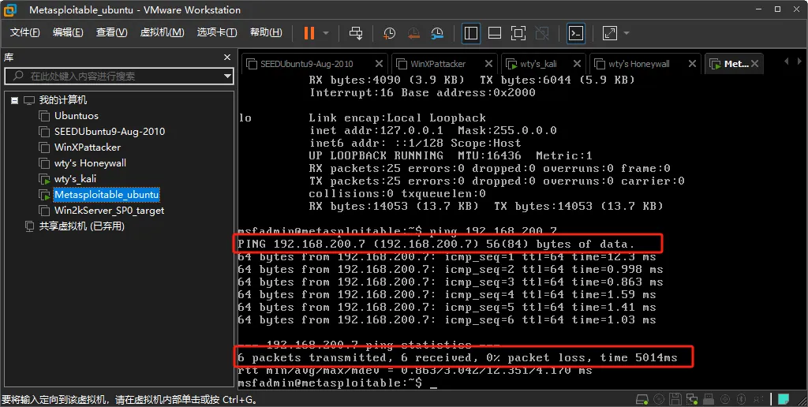Click the network adapter status icon
Screen dimensions: 808x407
tap(692, 399)
